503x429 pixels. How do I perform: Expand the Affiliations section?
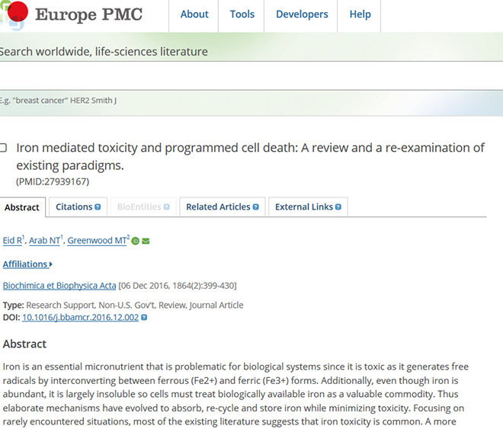pyautogui.click(x=27, y=264)
